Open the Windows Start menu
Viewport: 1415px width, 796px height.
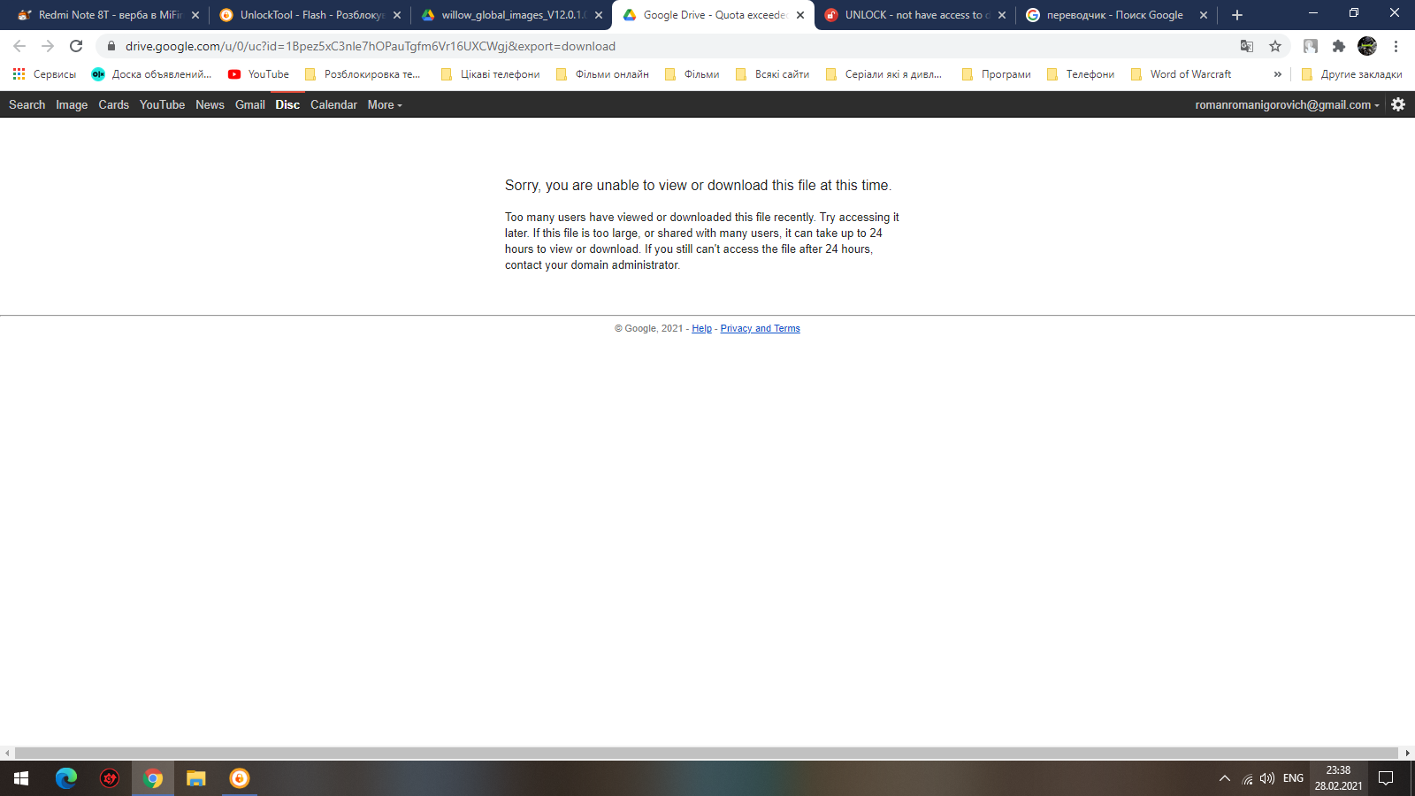(x=21, y=778)
